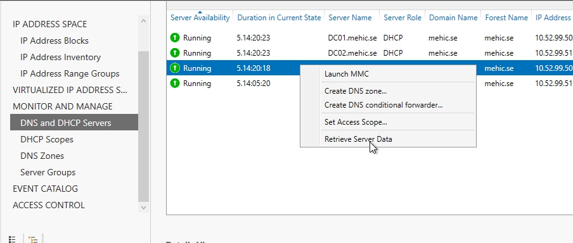Screen dimensions: 573x243
Task: Choose Launch MMC from context menu
Action: pyautogui.click(x=347, y=74)
